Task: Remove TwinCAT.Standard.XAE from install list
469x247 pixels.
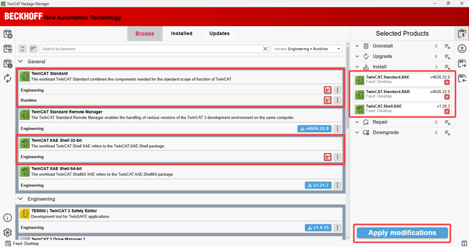Action: coord(447,82)
